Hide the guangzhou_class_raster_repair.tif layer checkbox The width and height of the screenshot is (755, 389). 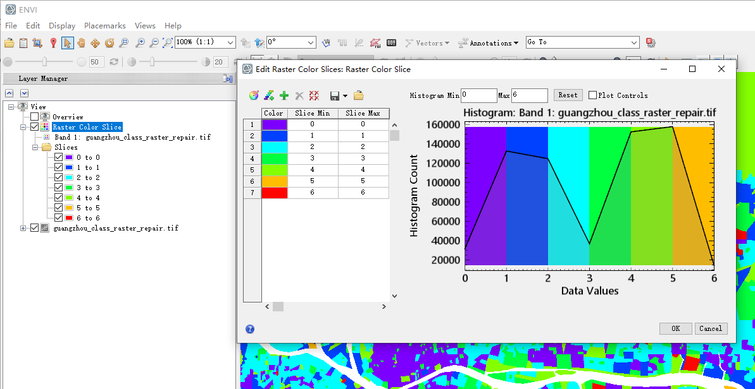(x=34, y=228)
